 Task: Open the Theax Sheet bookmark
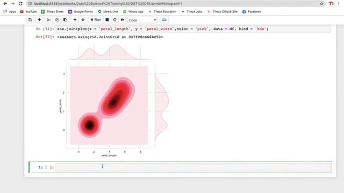[52, 12]
